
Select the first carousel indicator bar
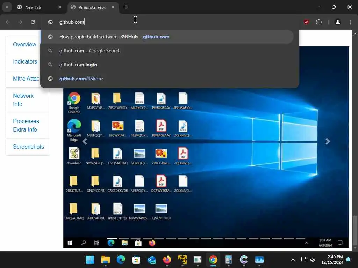pos(112,239)
